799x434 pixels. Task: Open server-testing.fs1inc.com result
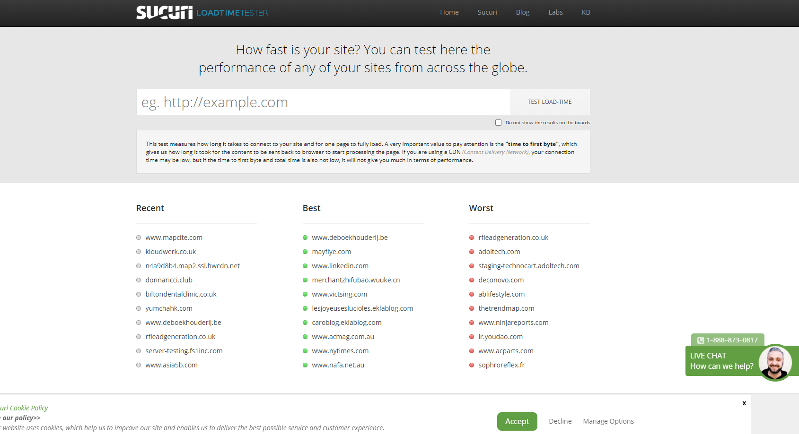[184, 351]
